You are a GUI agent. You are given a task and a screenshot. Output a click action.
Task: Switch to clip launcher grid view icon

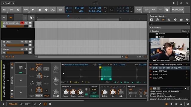tap(4, 18)
